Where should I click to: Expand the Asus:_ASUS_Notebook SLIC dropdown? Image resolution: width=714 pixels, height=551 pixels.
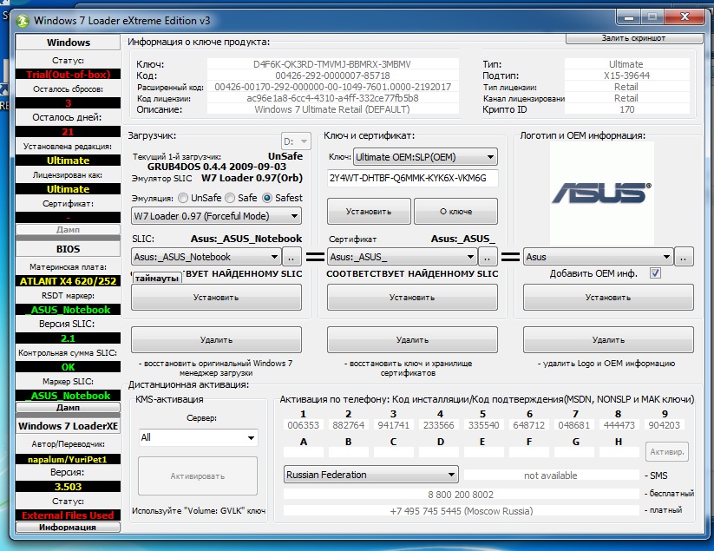(x=206, y=257)
